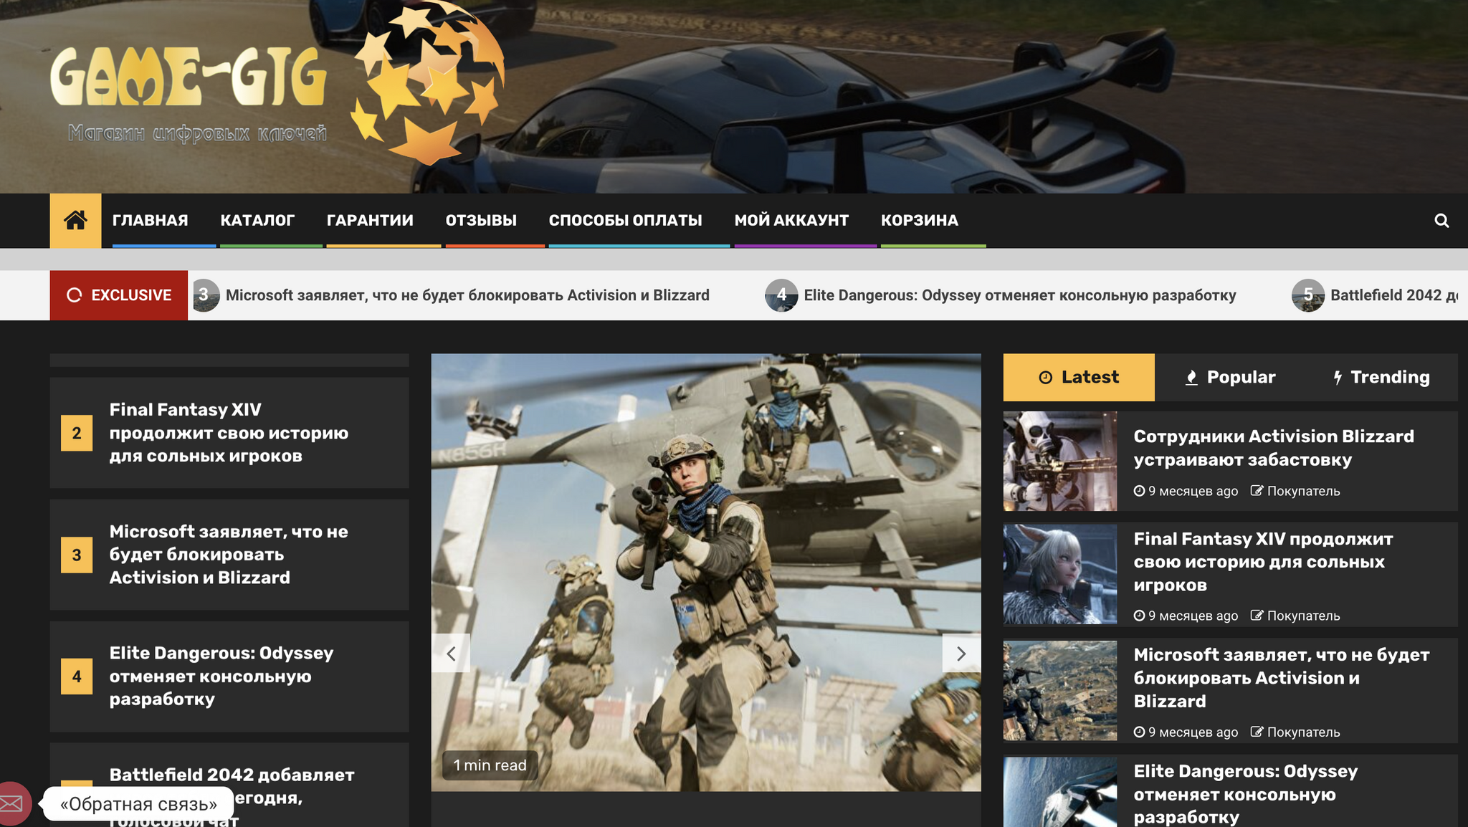Click 'Магазин цифровых ключей' tagline
Viewport: 1468px width, 827px height.
pos(197,133)
